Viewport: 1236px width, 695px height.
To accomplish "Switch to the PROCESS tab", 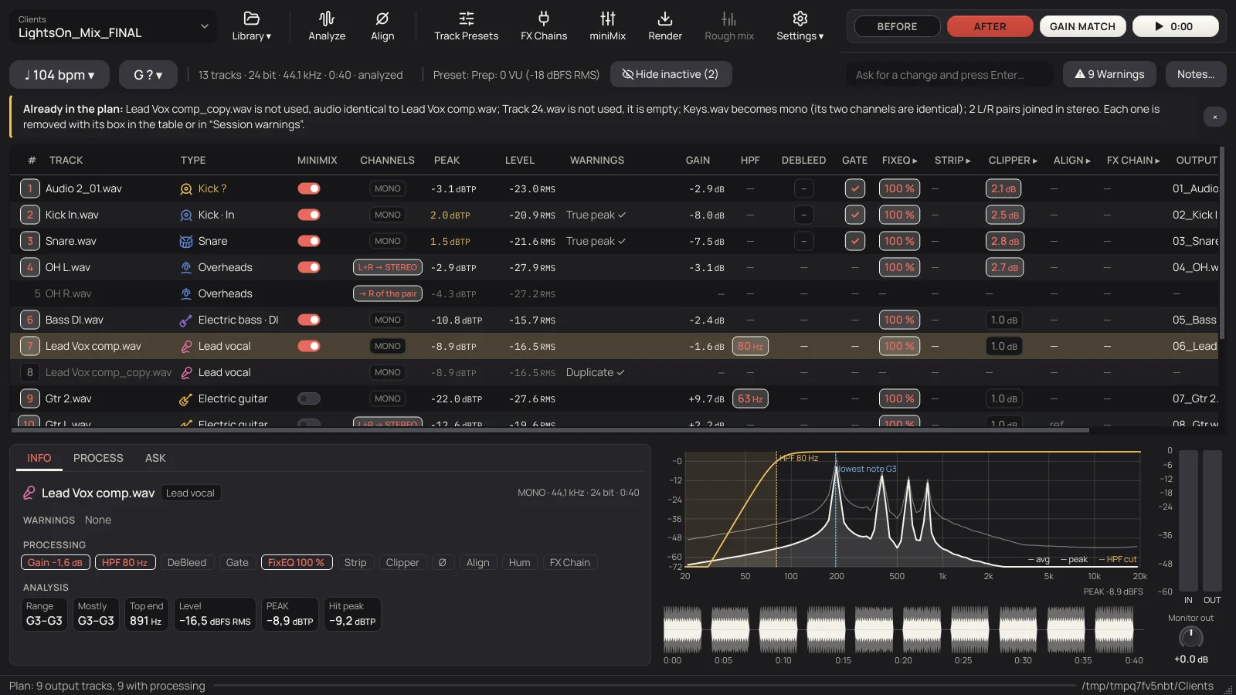I will pos(98,459).
